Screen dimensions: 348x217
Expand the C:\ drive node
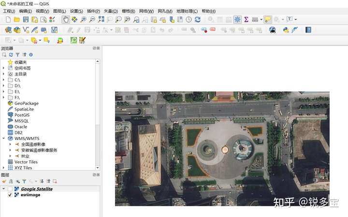point(3,80)
